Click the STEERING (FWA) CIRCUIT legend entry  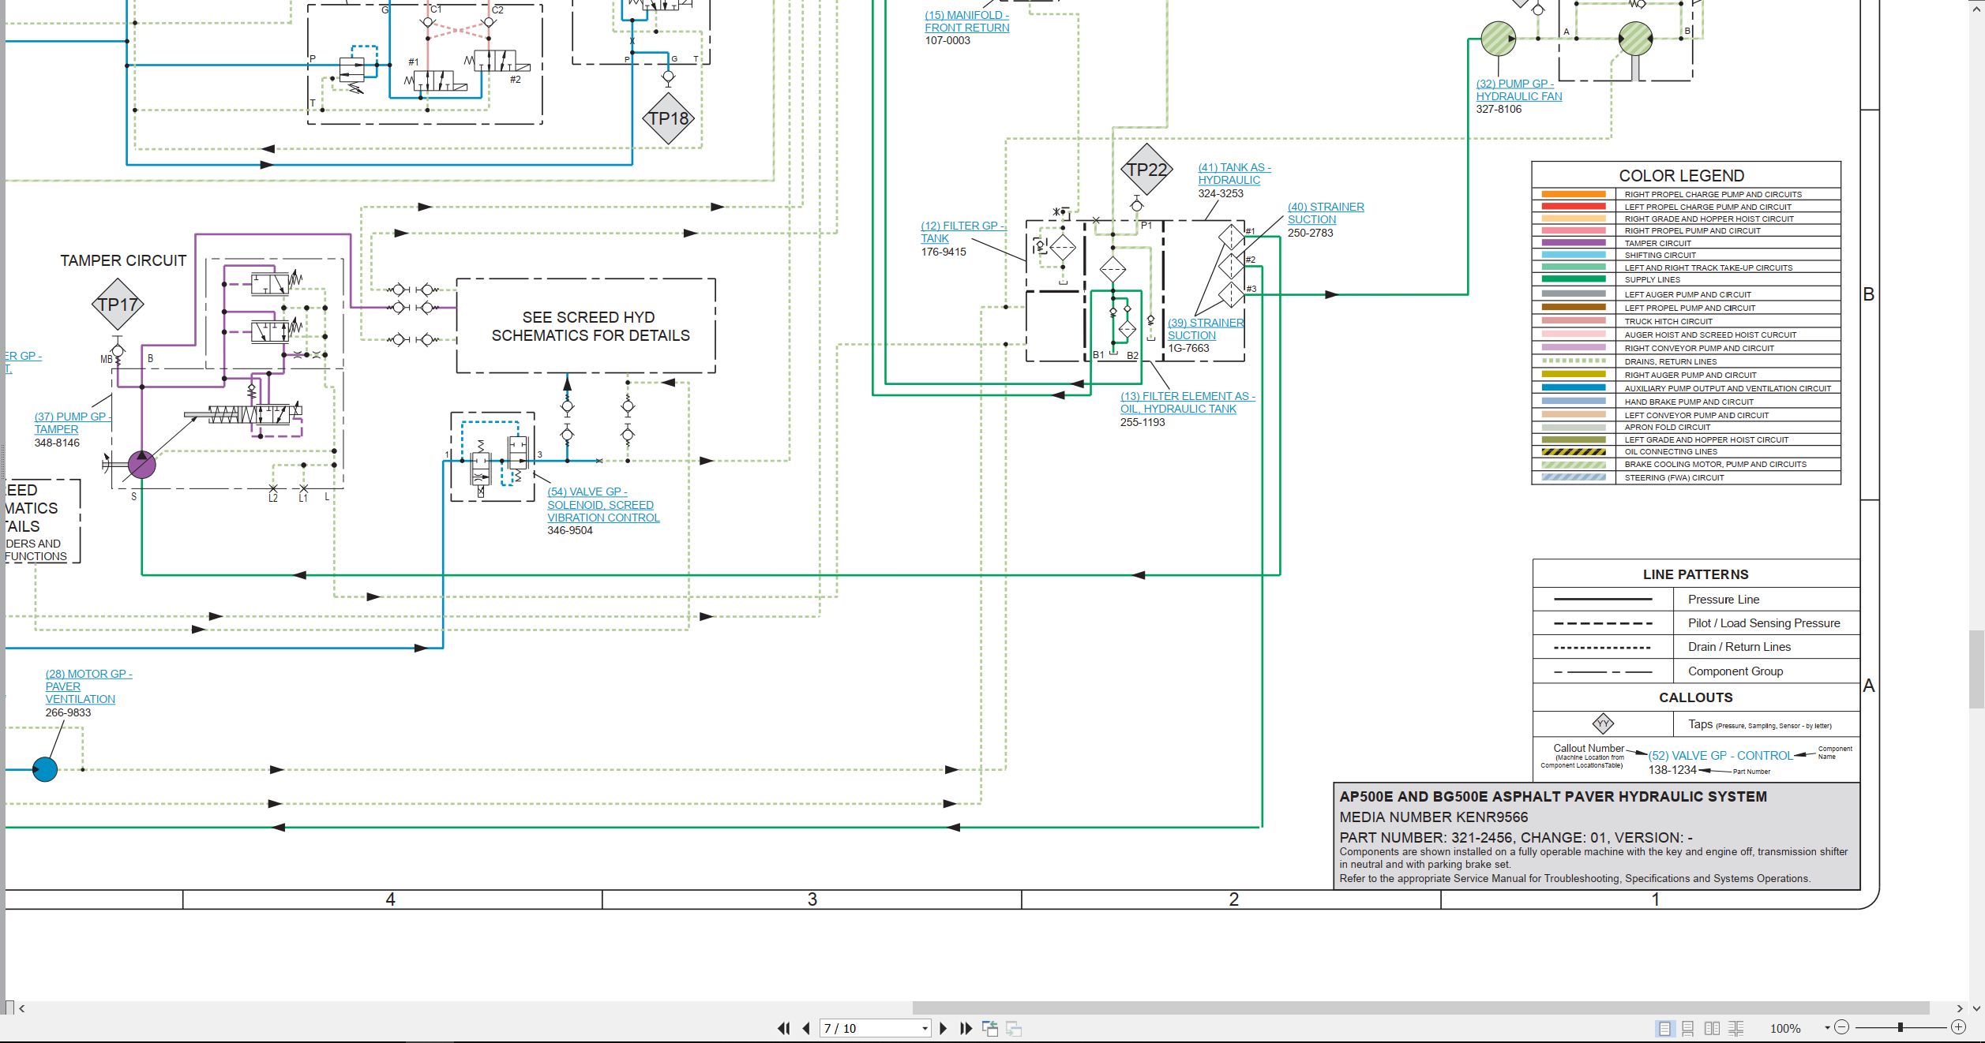[1686, 477]
